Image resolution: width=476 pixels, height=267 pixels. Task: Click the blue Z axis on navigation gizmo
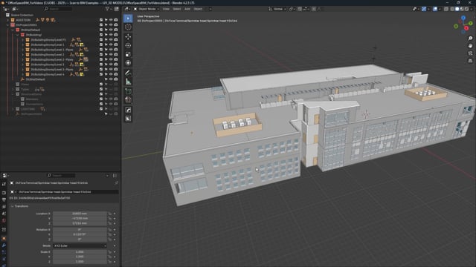click(463, 19)
